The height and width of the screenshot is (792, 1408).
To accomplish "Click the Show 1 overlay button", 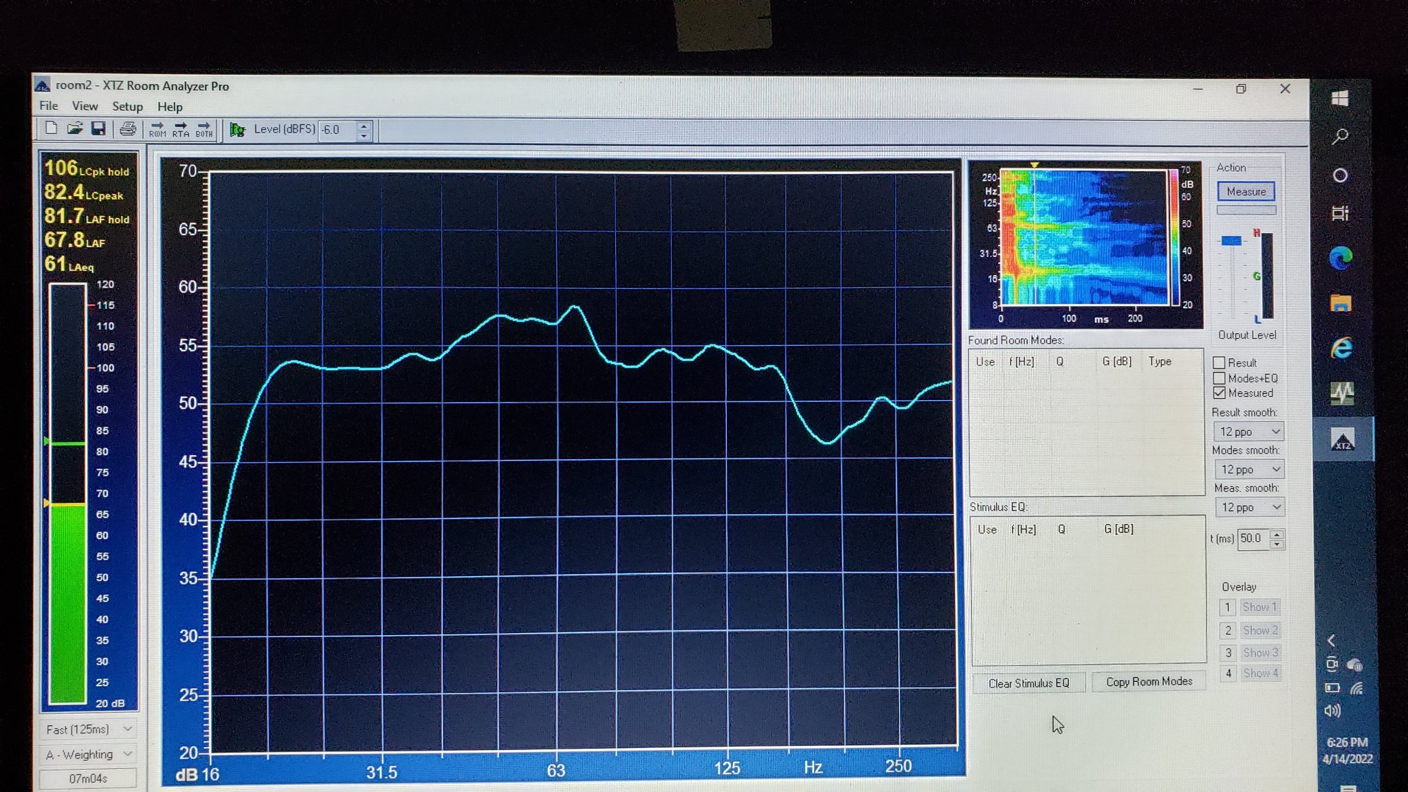I will pos(1259,607).
